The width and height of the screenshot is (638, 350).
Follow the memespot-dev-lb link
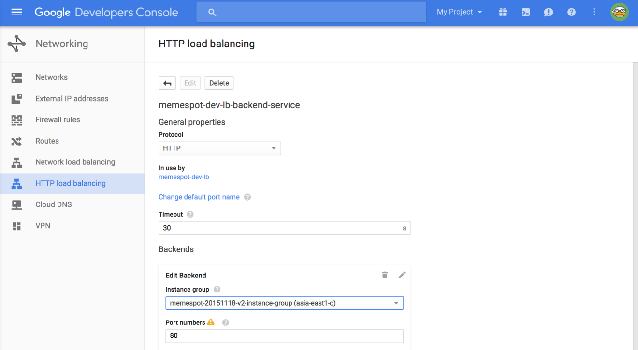[x=184, y=177]
